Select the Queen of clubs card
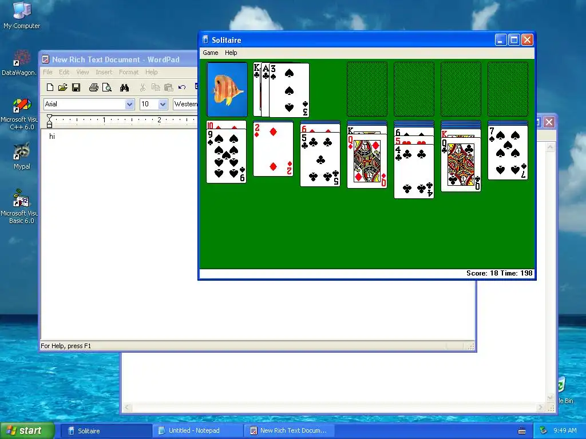 [461, 165]
